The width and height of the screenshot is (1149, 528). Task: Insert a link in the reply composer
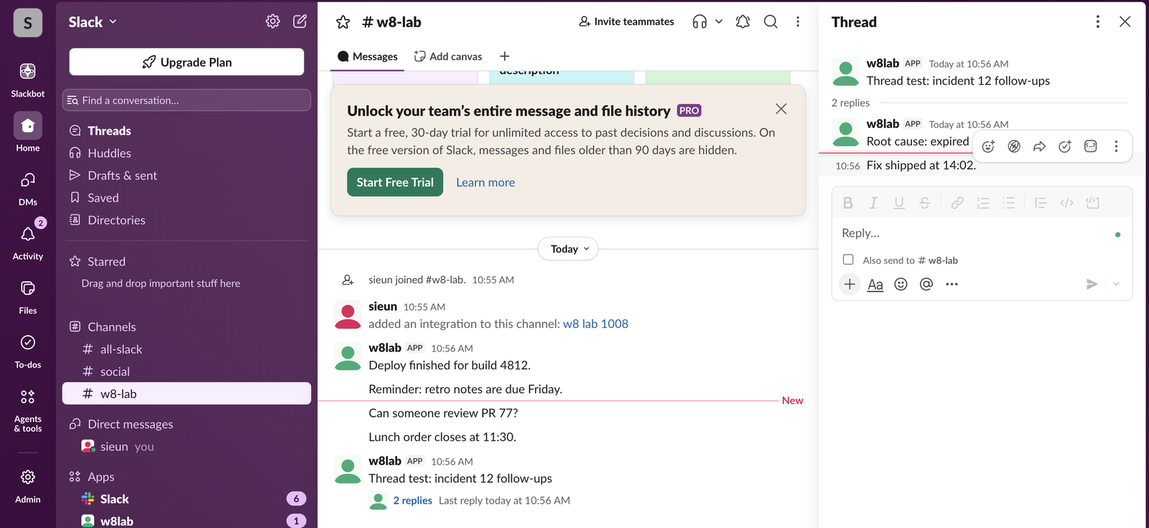pos(957,203)
